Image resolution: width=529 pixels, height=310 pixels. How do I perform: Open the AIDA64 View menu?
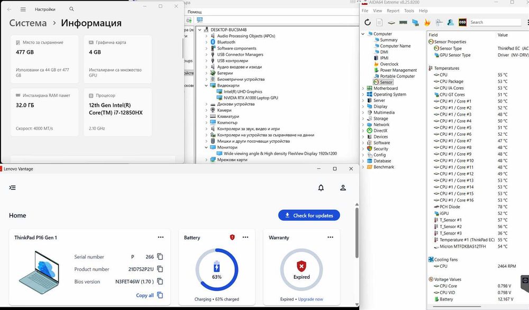pos(378,11)
